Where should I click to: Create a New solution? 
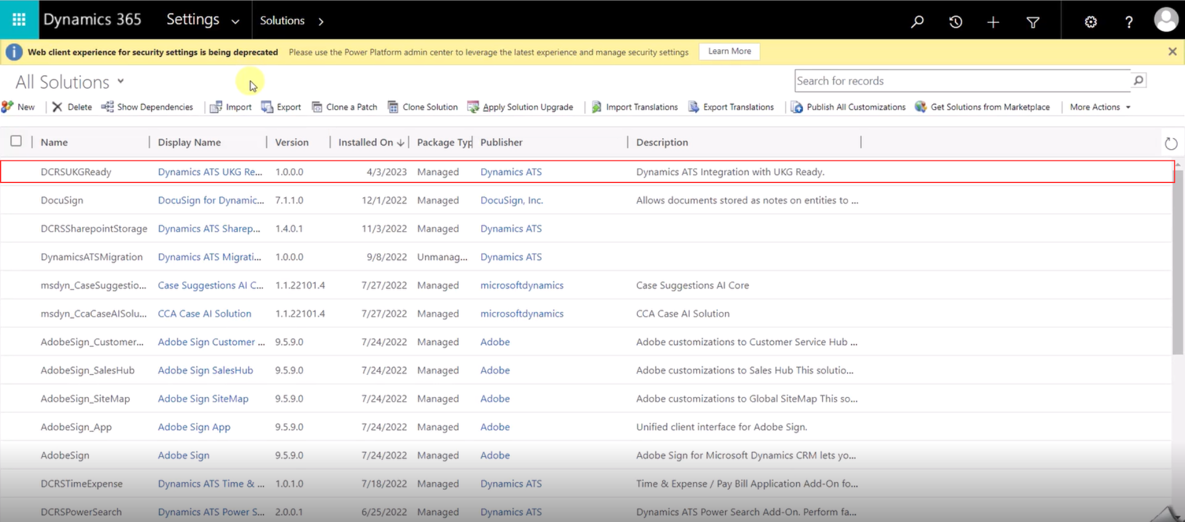coord(19,107)
